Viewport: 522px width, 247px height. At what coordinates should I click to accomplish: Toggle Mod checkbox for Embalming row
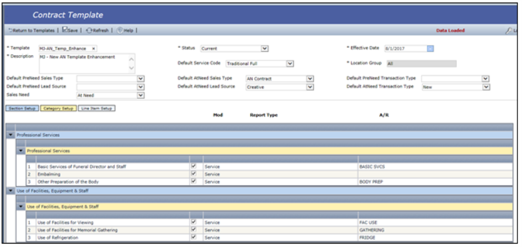[x=194, y=173]
